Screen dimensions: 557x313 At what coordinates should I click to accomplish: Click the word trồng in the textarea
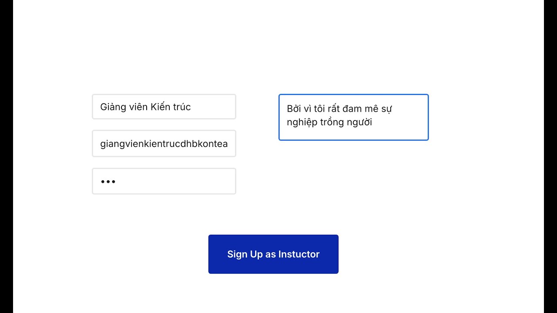tap(332, 122)
